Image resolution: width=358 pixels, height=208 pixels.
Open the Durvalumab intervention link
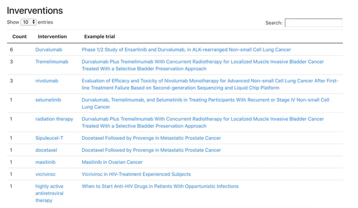pyautogui.click(x=48, y=50)
